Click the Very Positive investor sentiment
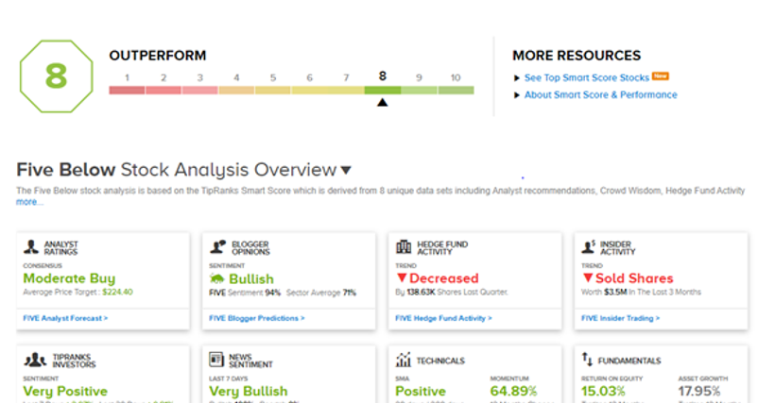The width and height of the screenshot is (775, 403). [x=65, y=391]
